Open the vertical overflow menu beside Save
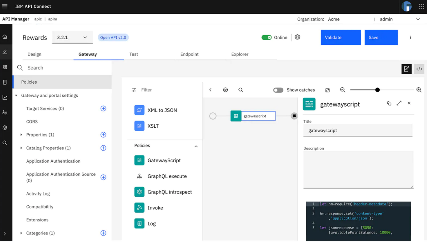 pos(410,37)
